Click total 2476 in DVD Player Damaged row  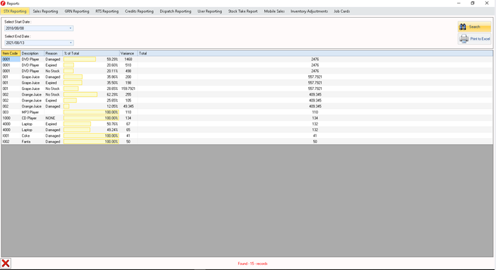[315, 60]
